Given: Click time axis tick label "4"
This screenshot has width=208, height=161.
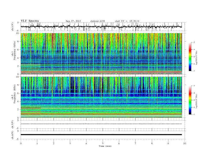Looking at the screenshot, I should [86, 143].
